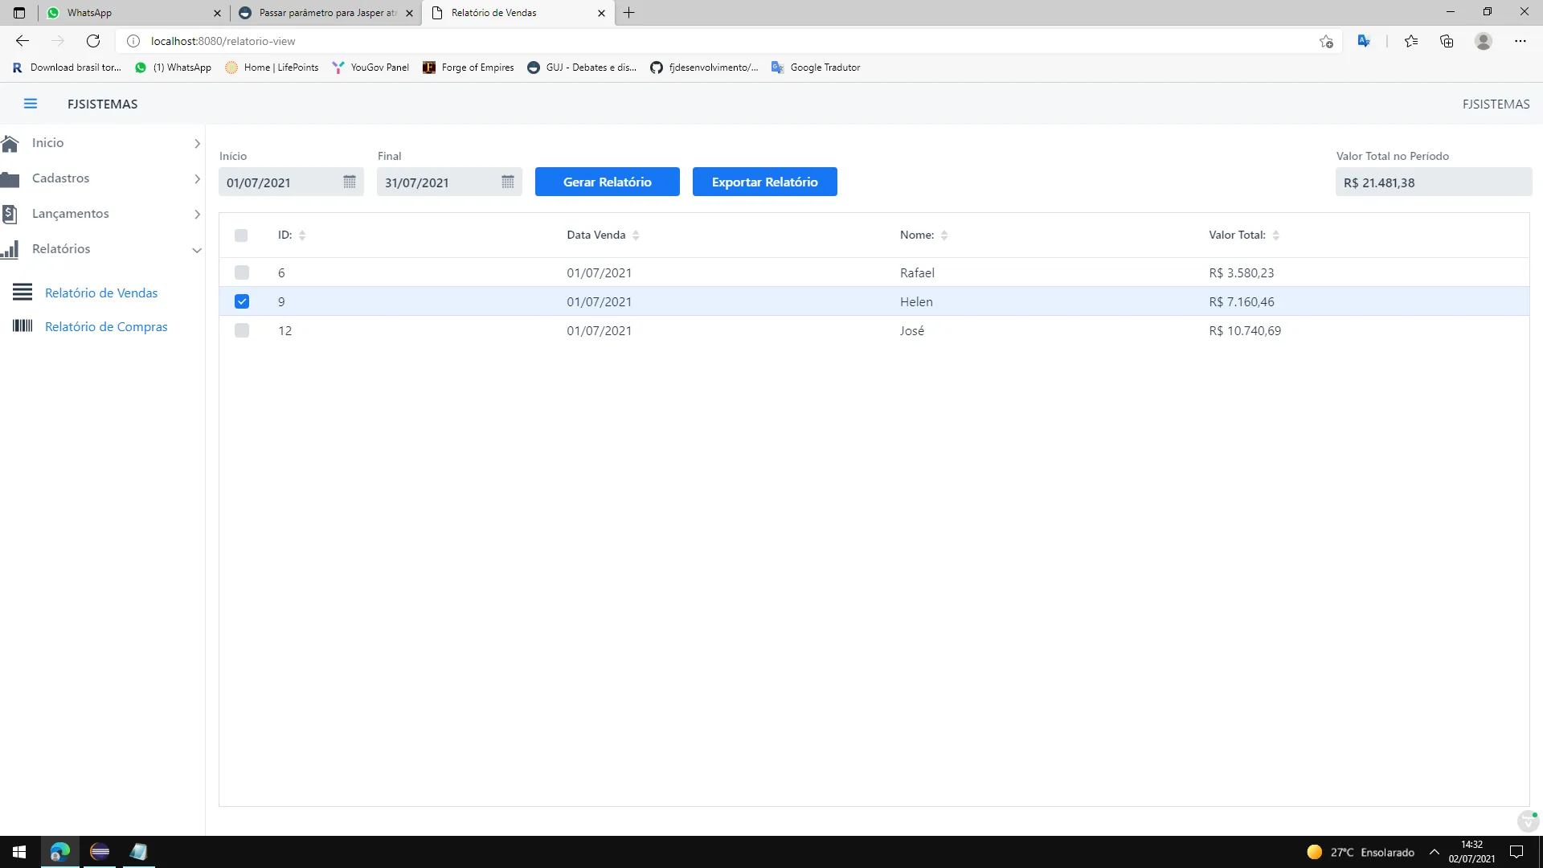Click the ID column sort icon
The height and width of the screenshot is (868, 1543).
tap(302, 235)
